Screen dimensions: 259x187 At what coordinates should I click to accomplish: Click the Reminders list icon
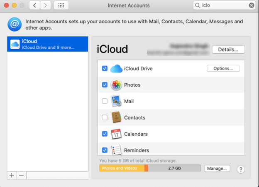(x=116, y=150)
